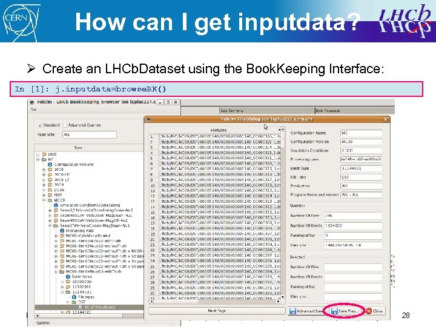This screenshot has height=327, width=436.
Task: Click the MC09-Sim04Reco02-withTruth open folder icon
Action: pos(62,271)
